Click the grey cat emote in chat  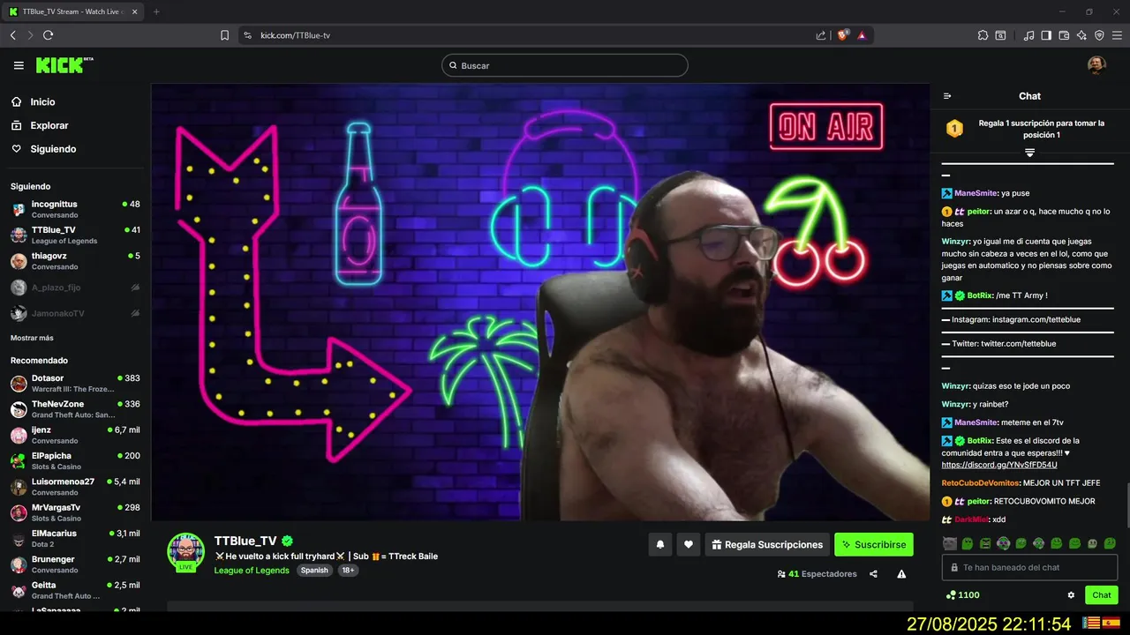pyautogui.click(x=949, y=543)
